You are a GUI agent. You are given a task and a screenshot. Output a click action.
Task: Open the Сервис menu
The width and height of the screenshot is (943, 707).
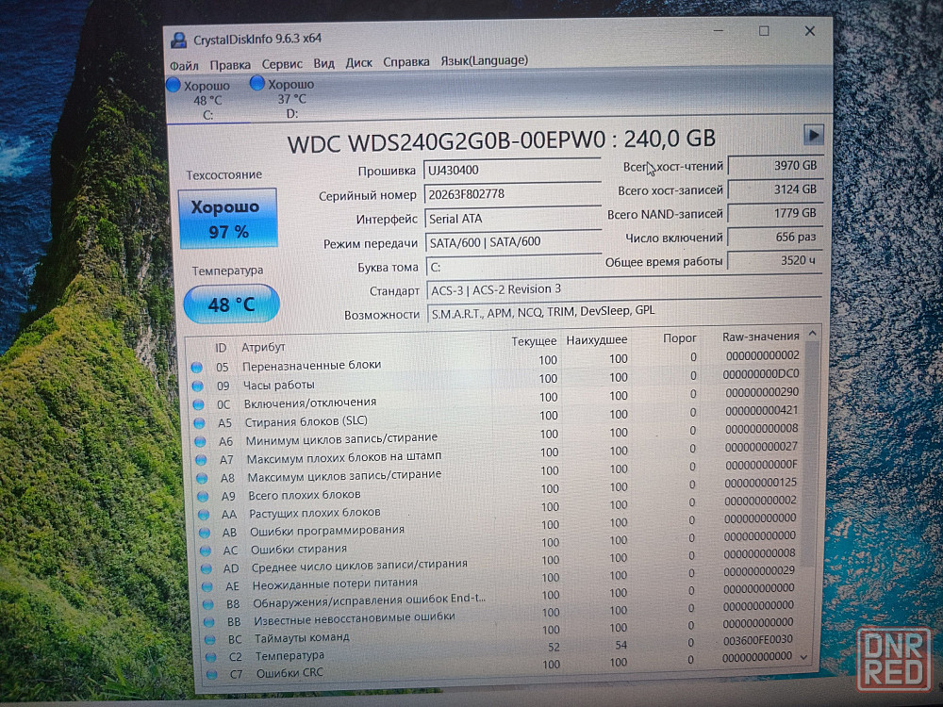pyautogui.click(x=281, y=64)
